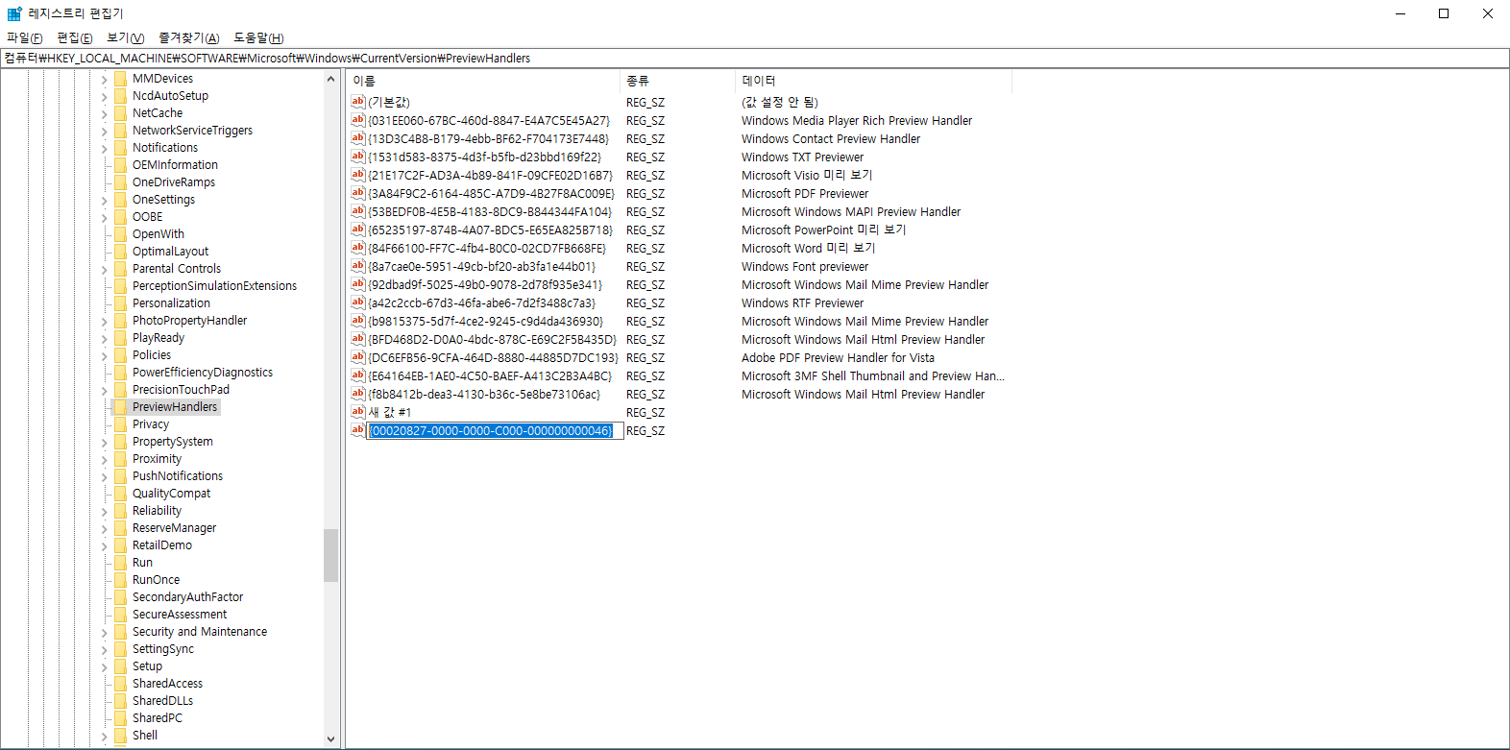Image resolution: width=1510 pixels, height=750 pixels.
Task: Select the RunOnce key in tree
Action: pos(156,580)
